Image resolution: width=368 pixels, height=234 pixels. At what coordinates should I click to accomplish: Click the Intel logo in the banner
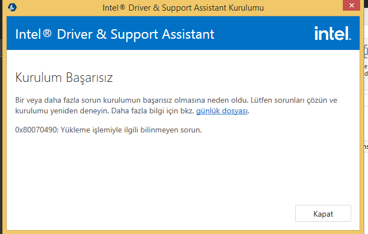[x=333, y=34]
